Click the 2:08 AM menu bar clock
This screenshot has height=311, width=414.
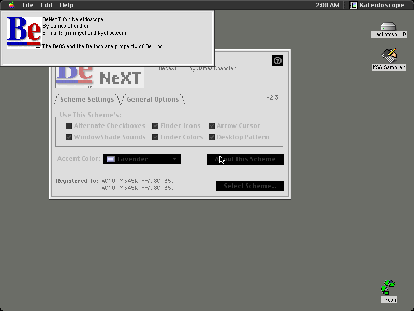point(328,5)
